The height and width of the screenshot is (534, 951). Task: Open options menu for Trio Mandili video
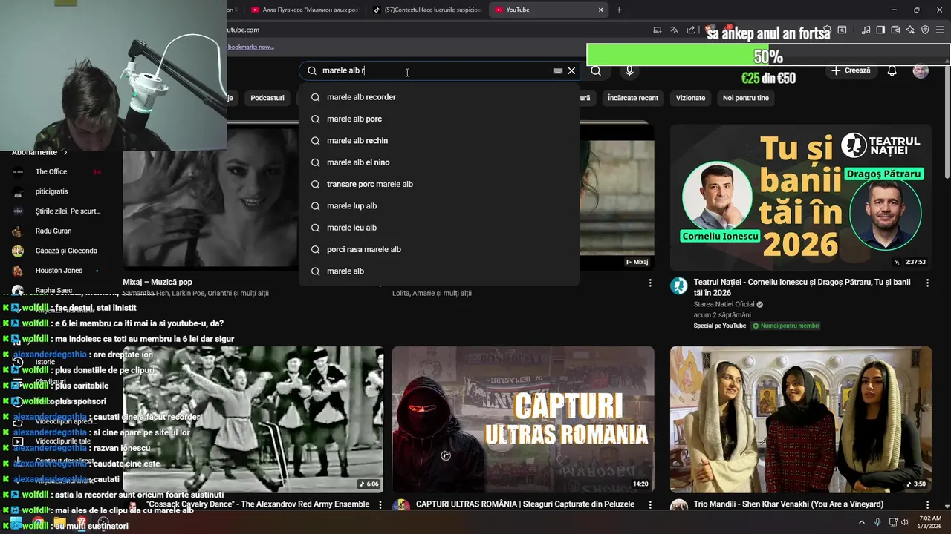pos(927,504)
